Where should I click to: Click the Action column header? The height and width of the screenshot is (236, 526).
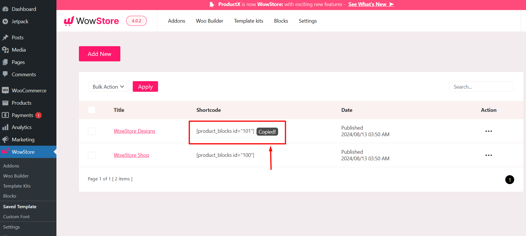(x=489, y=110)
